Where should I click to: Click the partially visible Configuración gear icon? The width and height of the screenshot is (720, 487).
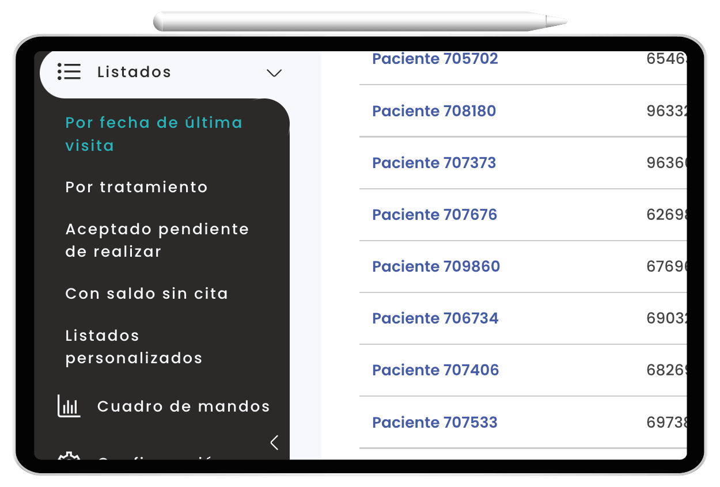[69, 456]
